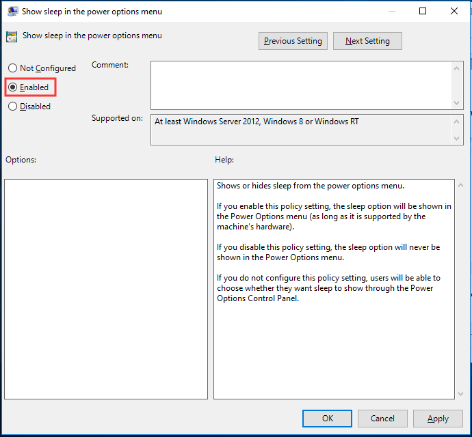The width and height of the screenshot is (472, 437).
Task: Click the 'Options:' label
Action: (x=21, y=160)
